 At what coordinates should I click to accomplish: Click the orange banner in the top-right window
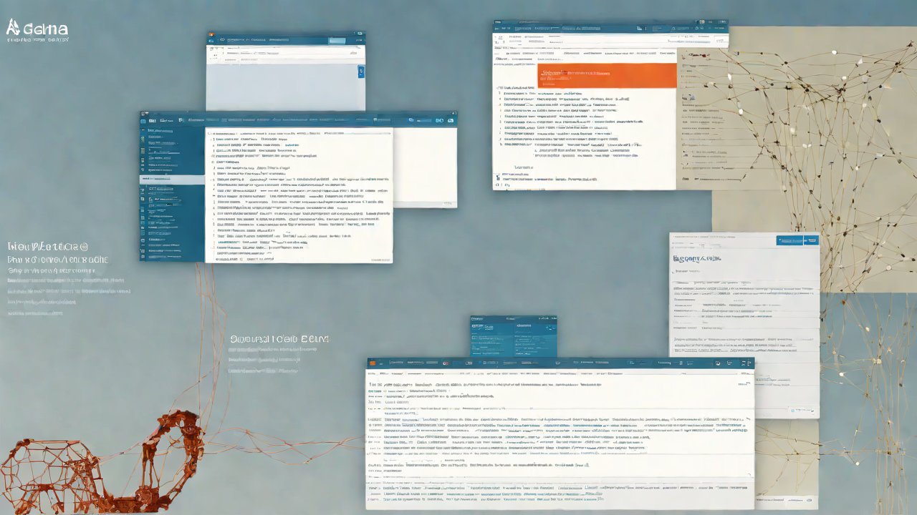pos(606,75)
